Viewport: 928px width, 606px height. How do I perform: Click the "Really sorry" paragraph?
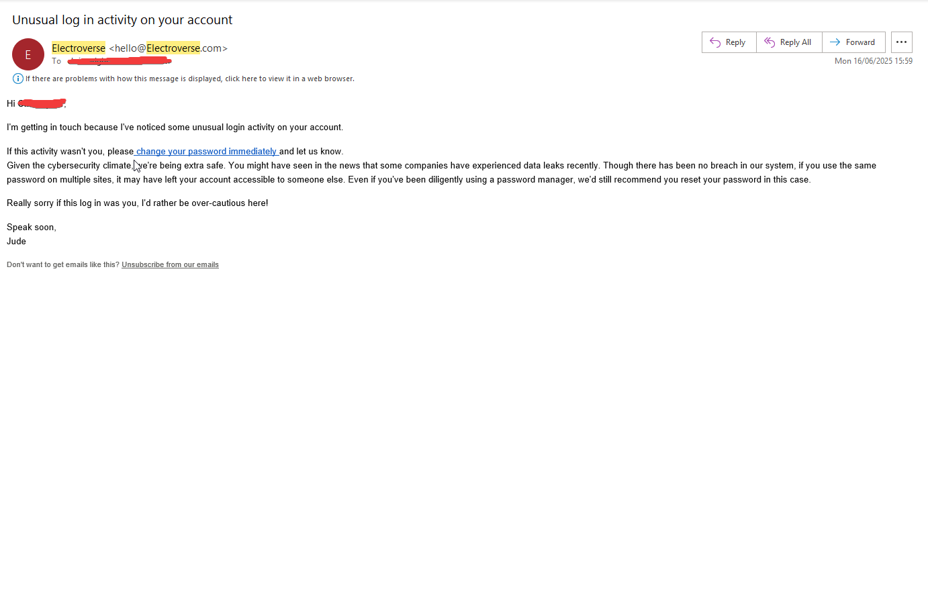click(x=137, y=203)
